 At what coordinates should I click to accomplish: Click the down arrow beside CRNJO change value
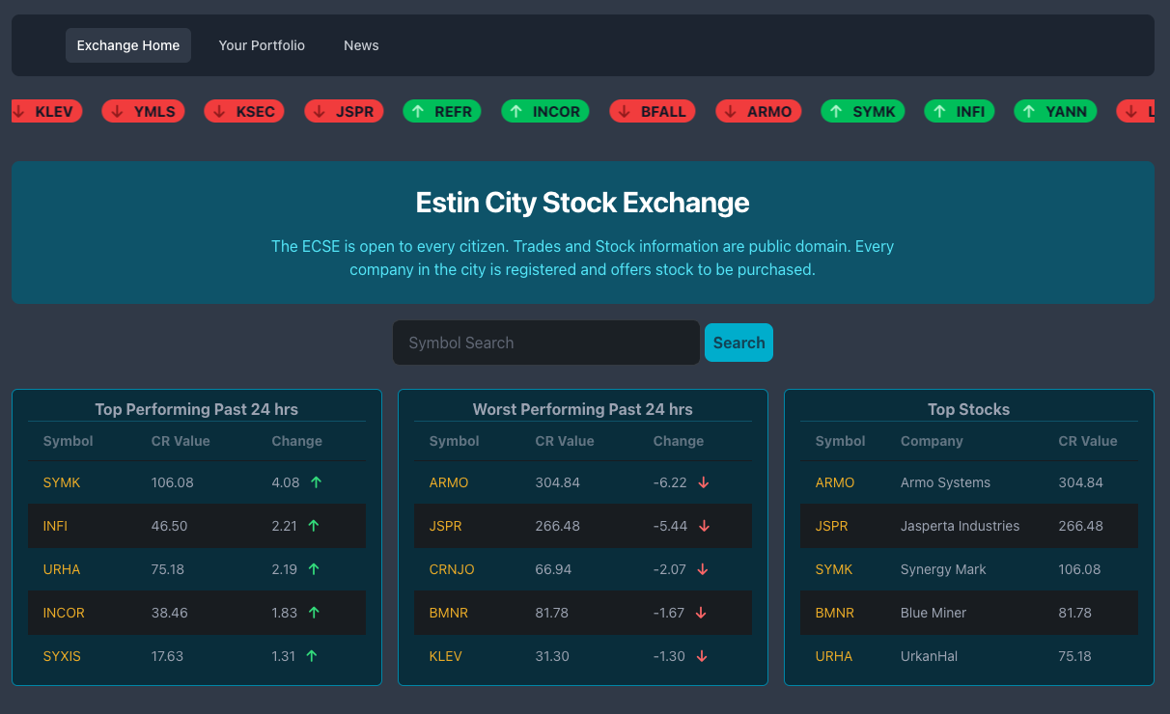tap(702, 569)
